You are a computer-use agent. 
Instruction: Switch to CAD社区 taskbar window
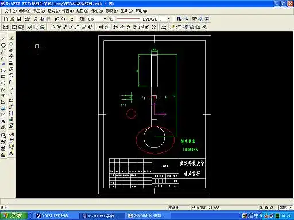[x=145, y=216]
